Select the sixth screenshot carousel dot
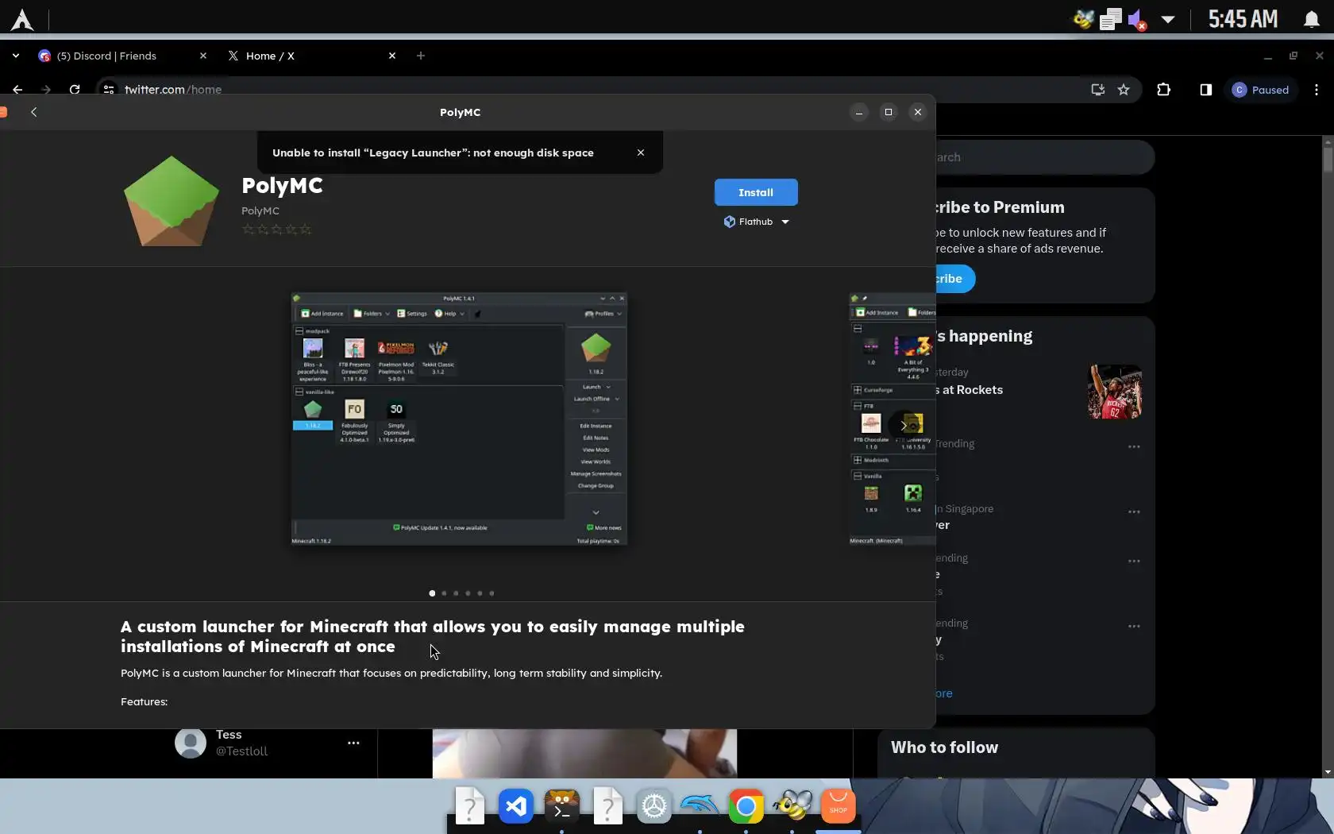 tap(492, 593)
